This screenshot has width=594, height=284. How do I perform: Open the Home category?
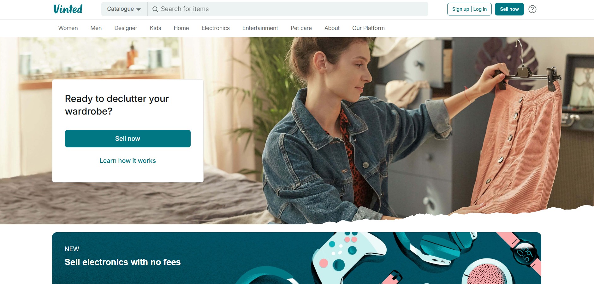click(181, 28)
